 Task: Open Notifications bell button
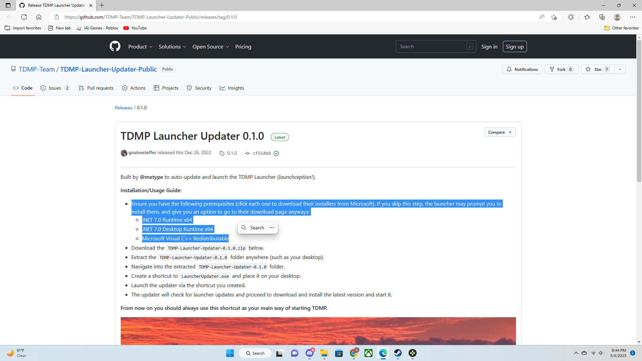(x=522, y=69)
